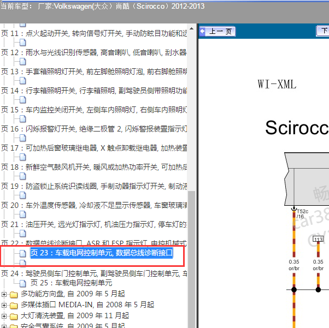Screen dimensions: 329x328
Task: Click tree panel vertical scrollbar thumb
Action: coord(191,259)
